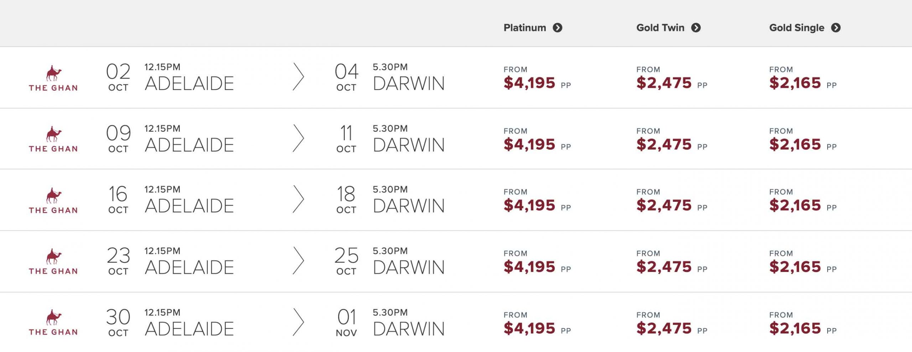Click DARWIN arrival on 01 Nov
The height and width of the screenshot is (352, 912).
(x=409, y=329)
